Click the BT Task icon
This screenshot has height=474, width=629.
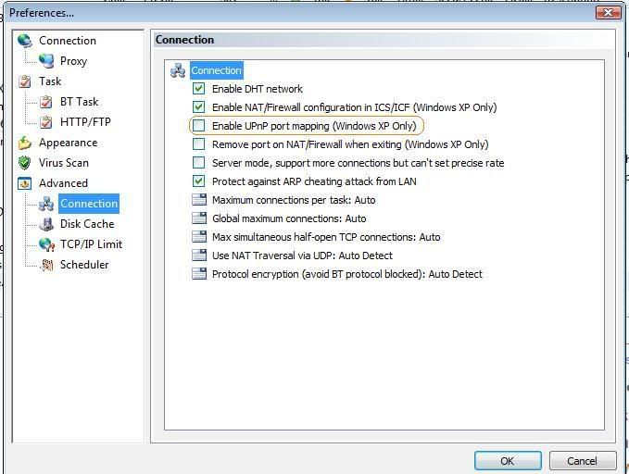(46, 102)
